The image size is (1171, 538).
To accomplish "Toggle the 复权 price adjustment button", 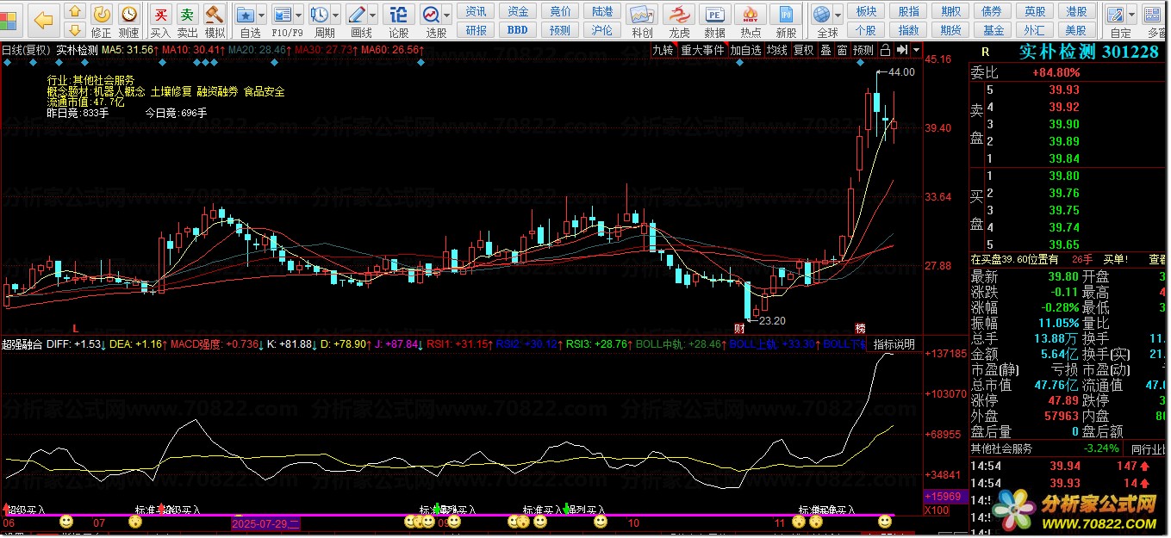I will click(x=803, y=50).
